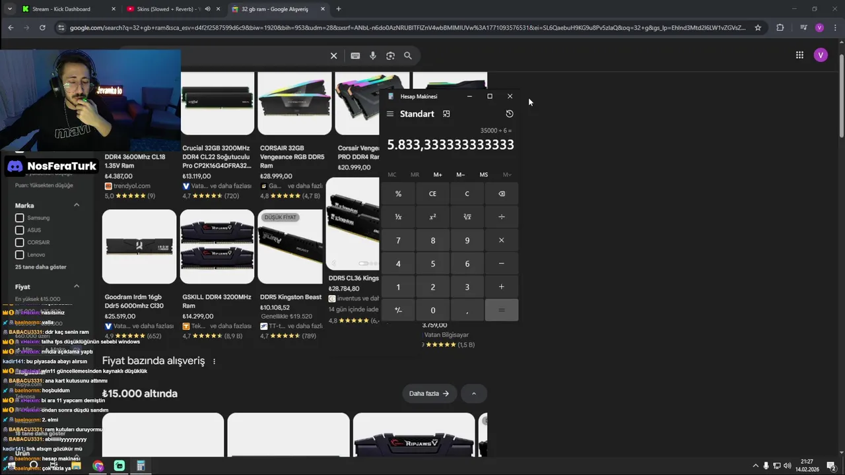Reload the page in Chrome
This screenshot has height=475, width=845.
[x=42, y=28]
